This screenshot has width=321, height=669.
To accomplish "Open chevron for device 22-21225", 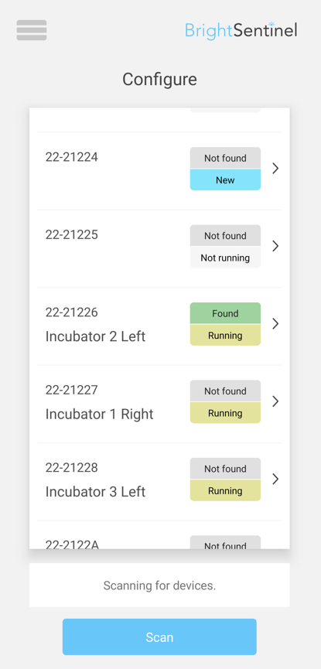I will [275, 246].
